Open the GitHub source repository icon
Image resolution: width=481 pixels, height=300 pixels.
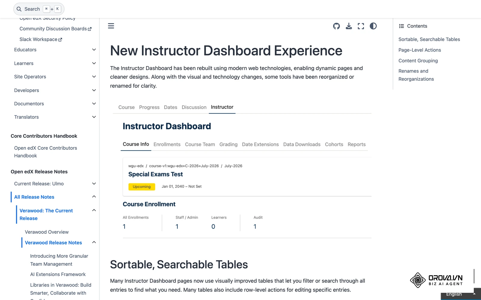[336, 26]
